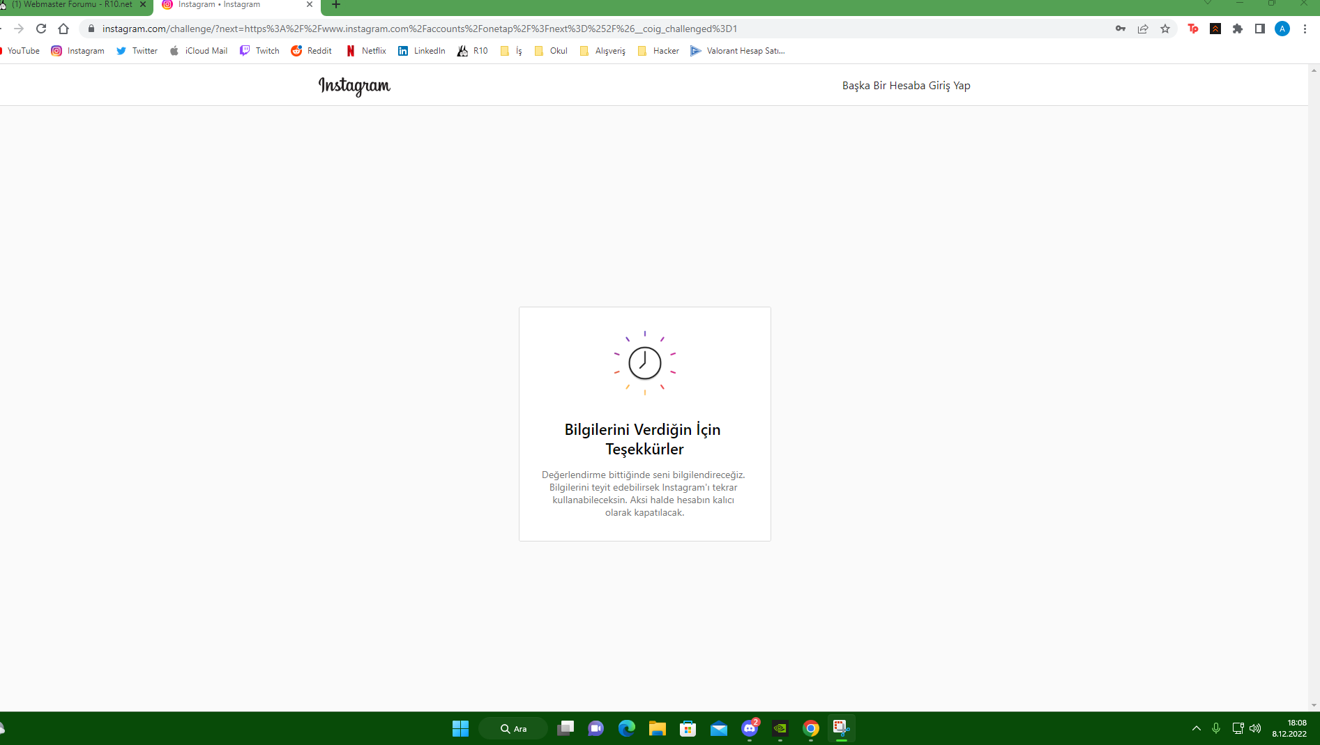1320x745 pixels.
Task: Open the Snipping Tool in the taskbar
Action: pos(842,729)
